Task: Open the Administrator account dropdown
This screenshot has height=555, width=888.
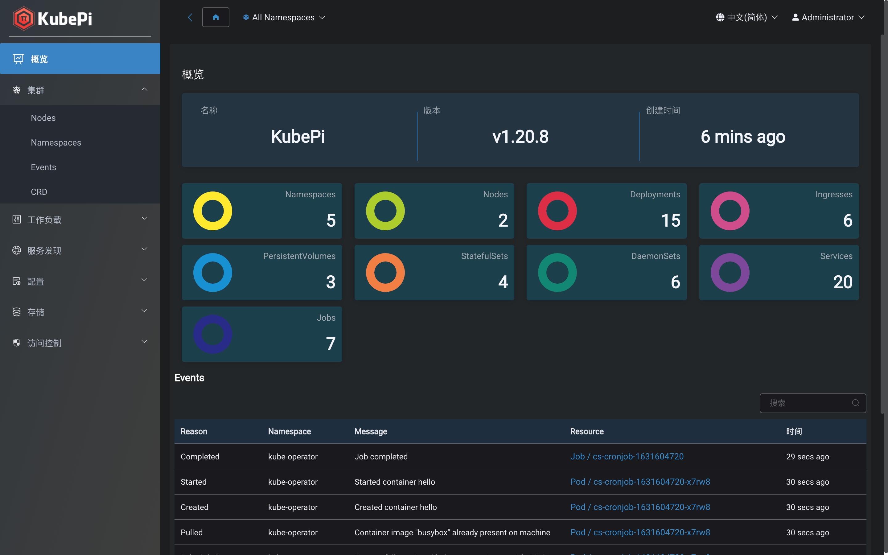Action: click(828, 17)
